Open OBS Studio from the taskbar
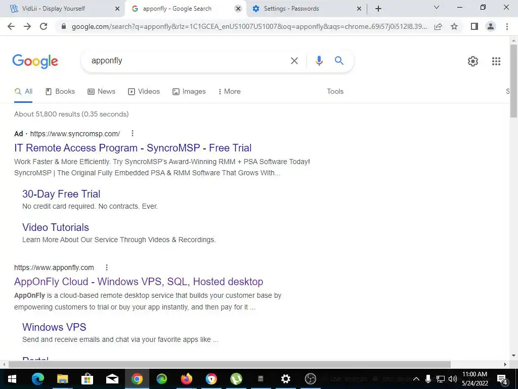 pyautogui.click(x=310, y=379)
